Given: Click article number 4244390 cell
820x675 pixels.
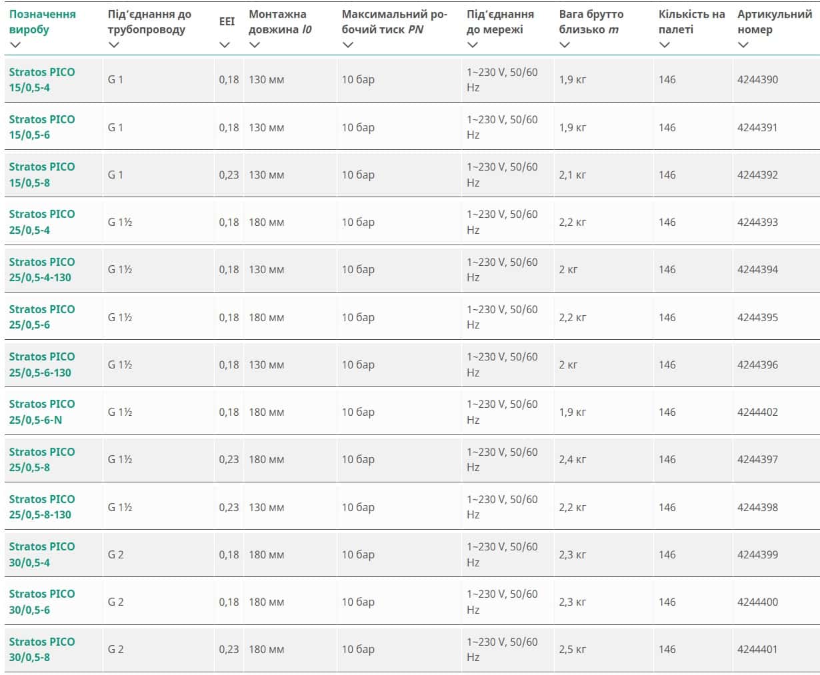Looking at the screenshot, I should point(757,79).
